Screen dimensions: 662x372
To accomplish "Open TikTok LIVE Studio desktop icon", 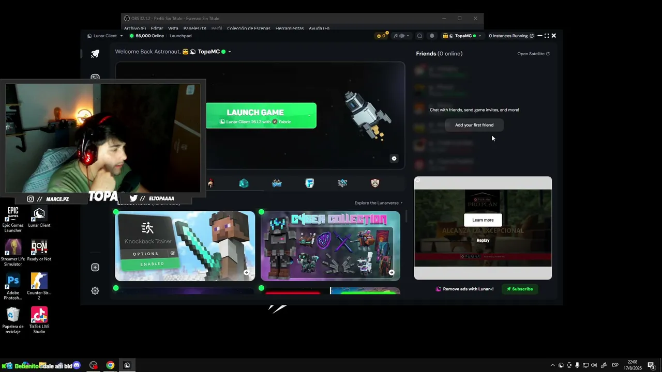I will [x=39, y=320].
